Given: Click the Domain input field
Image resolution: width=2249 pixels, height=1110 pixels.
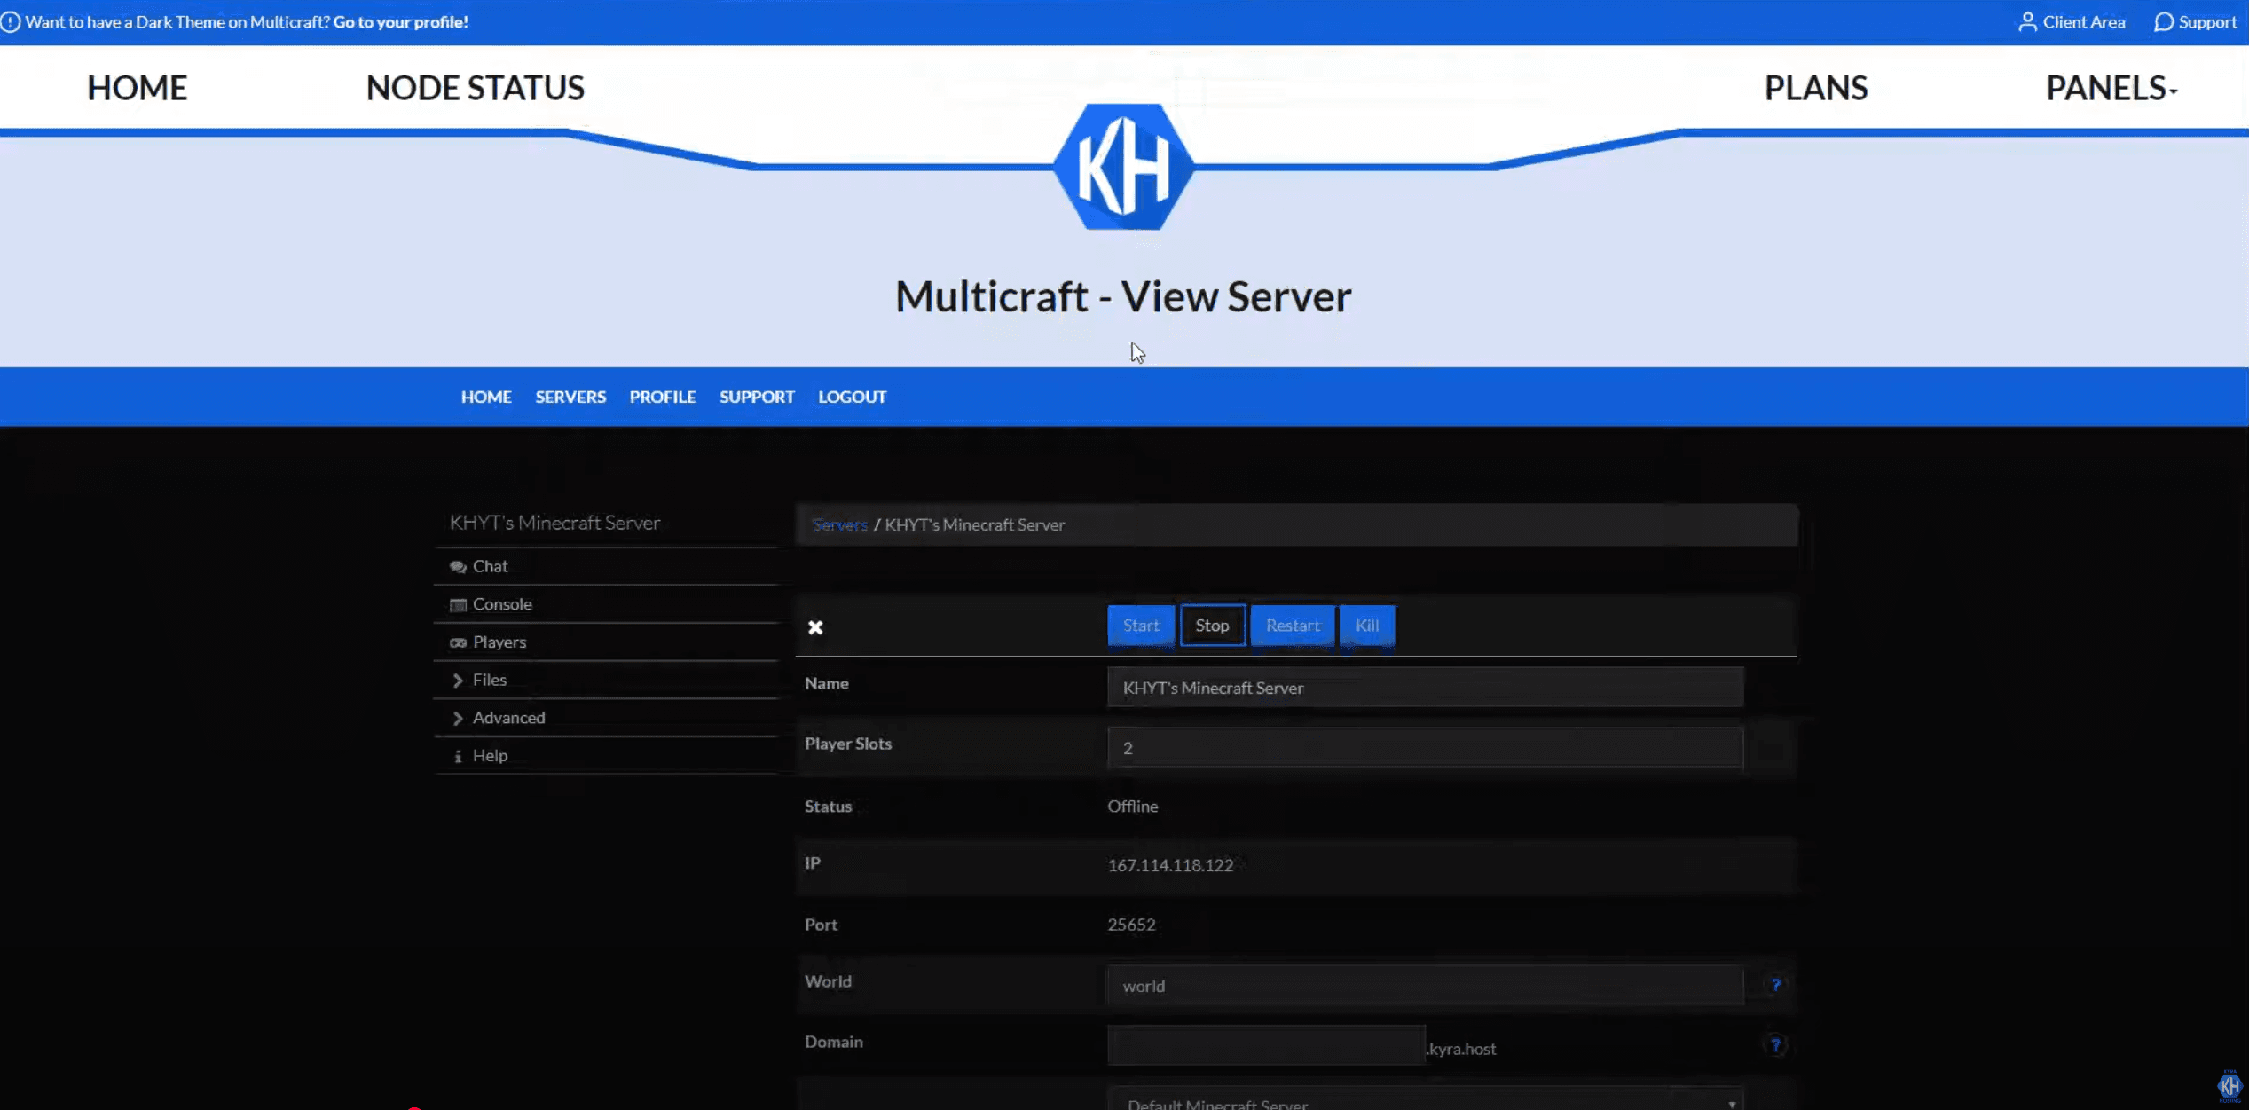Looking at the screenshot, I should pos(1266,1045).
